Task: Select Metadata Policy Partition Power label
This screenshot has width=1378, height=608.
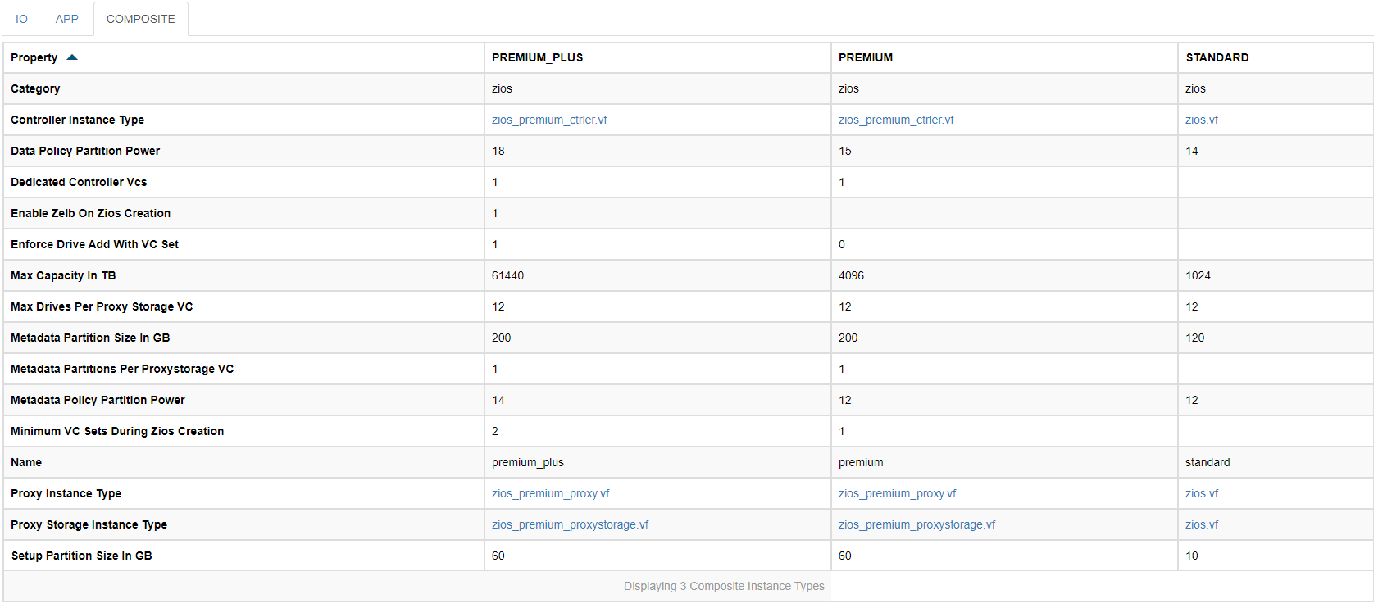Action: (x=98, y=400)
